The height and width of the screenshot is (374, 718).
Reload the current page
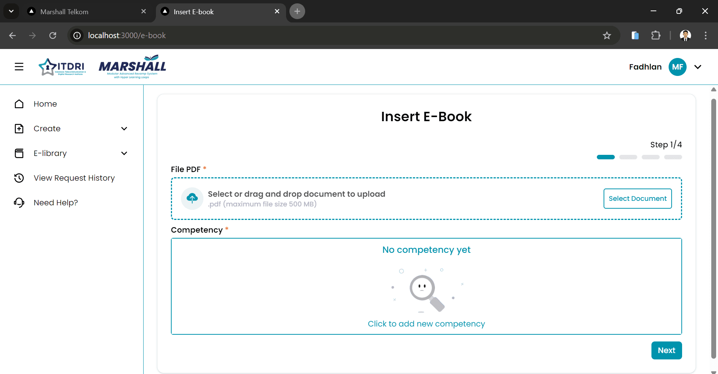(53, 36)
